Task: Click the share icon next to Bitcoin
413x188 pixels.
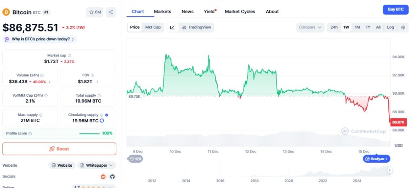Action: click(111, 12)
